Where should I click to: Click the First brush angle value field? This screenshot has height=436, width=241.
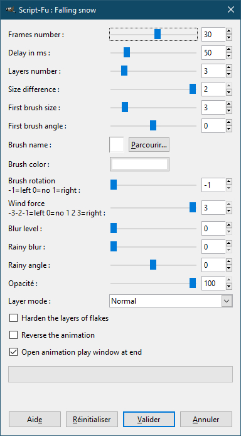[x=213, y=125]
